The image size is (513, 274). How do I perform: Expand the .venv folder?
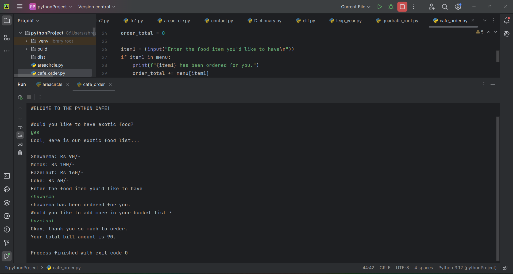pos(27,41)
